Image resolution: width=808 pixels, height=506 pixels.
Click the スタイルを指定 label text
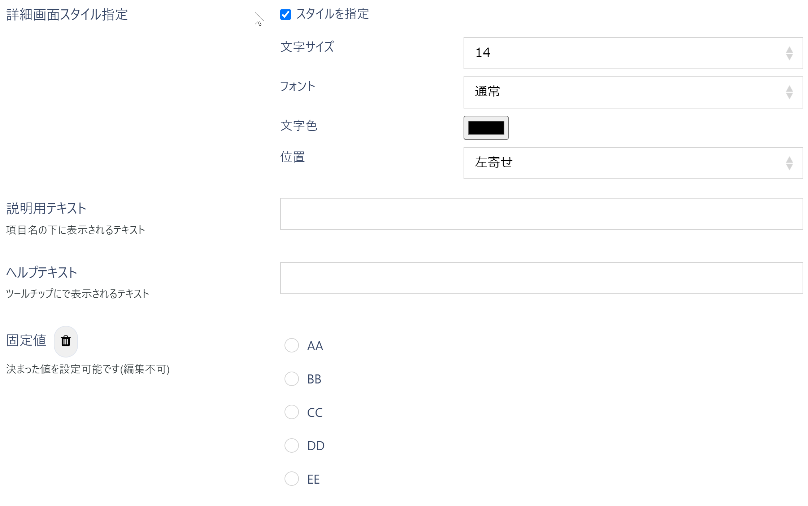[x=333, y=14]
